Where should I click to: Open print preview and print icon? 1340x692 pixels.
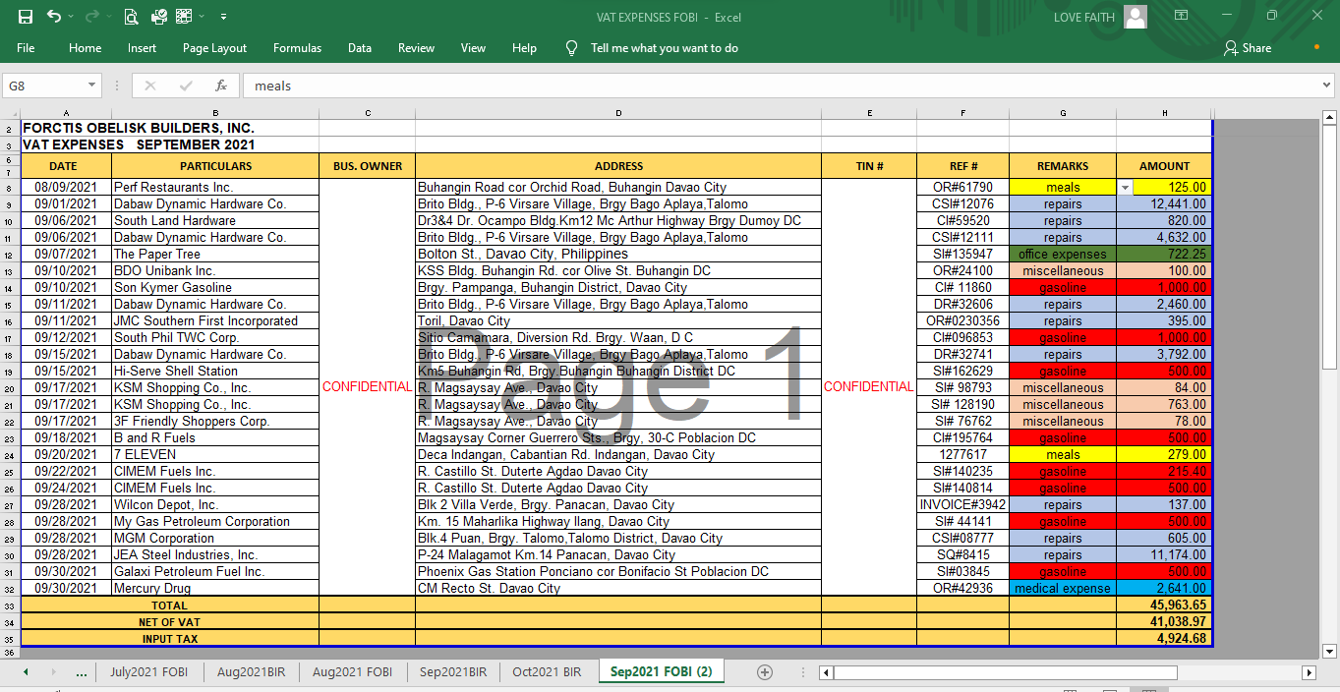coord(132,17)
